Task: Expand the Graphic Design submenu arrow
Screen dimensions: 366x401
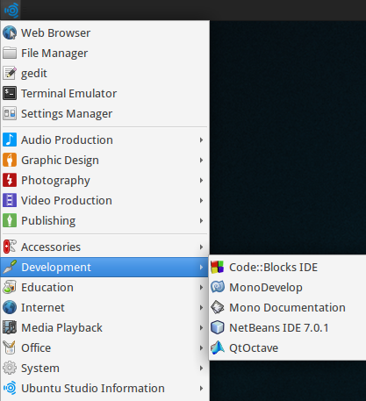Action: pos(201,161)
